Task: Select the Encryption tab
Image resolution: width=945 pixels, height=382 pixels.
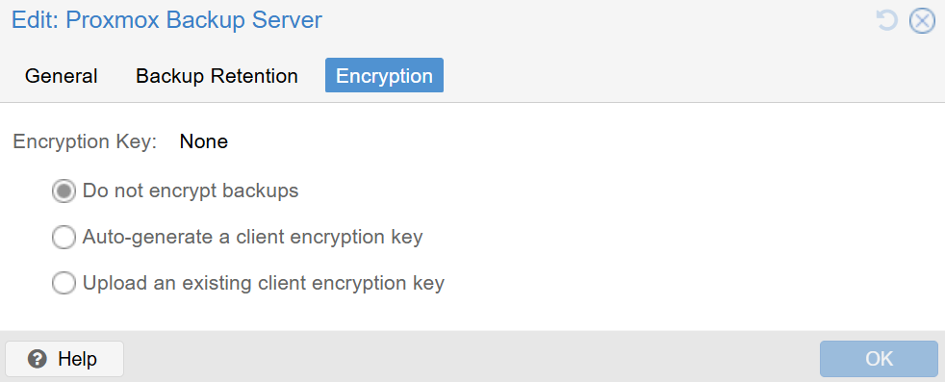Action: tap(384, 75)
